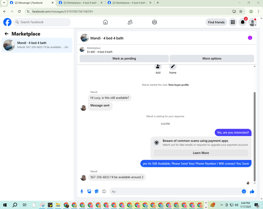Click the 'Hi Lucy, is this still available?' message
This screenshot has width=263, height=209.
[x=109, y=98]
